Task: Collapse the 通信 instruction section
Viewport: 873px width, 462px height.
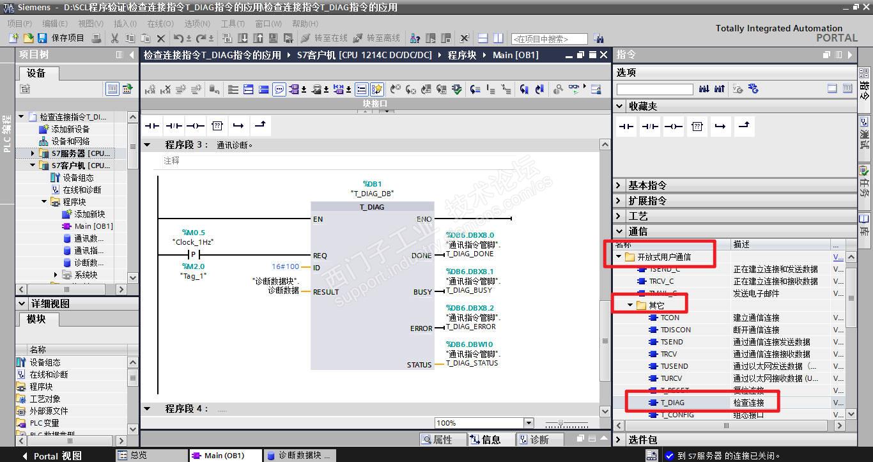Action: (x=619, y=231)
